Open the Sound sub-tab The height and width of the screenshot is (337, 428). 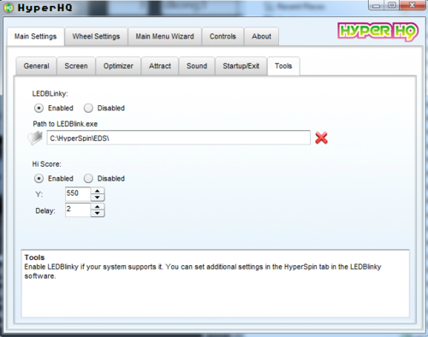(197, 66)
